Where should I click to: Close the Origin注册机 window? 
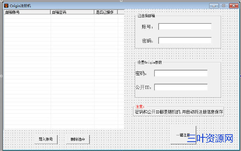(234, 6)
